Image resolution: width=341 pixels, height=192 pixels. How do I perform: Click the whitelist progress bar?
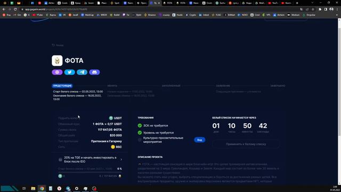pyautogui.click(x=90, y=172)
